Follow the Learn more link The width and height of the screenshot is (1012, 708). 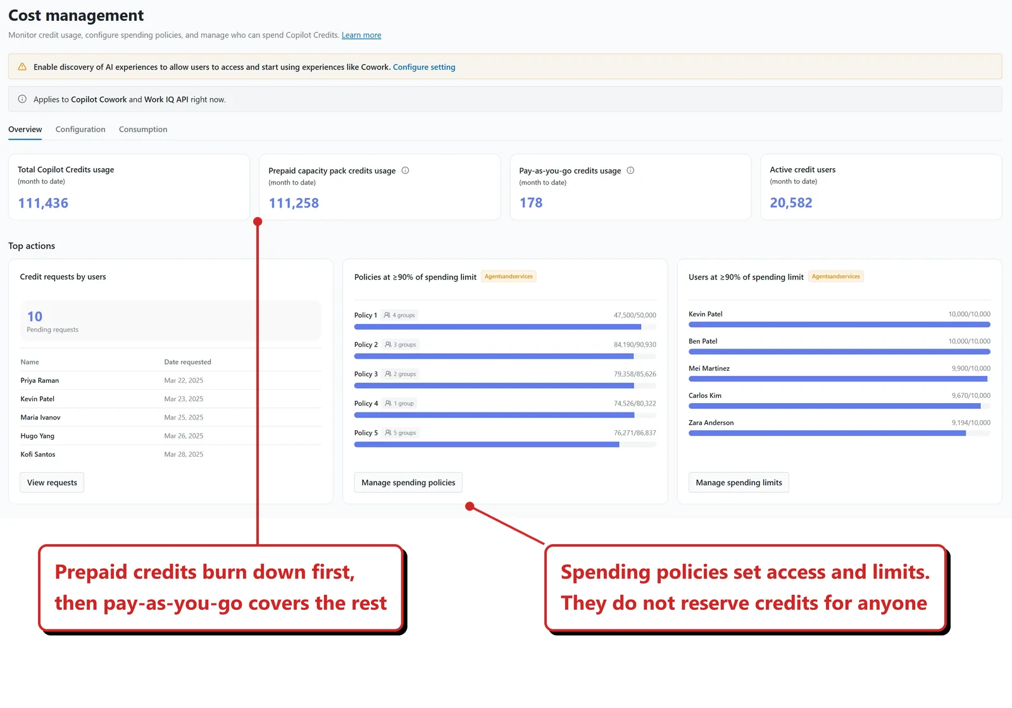point(361,35)
